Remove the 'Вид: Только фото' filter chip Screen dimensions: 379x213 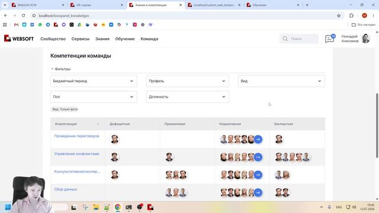tap(65, 109)
